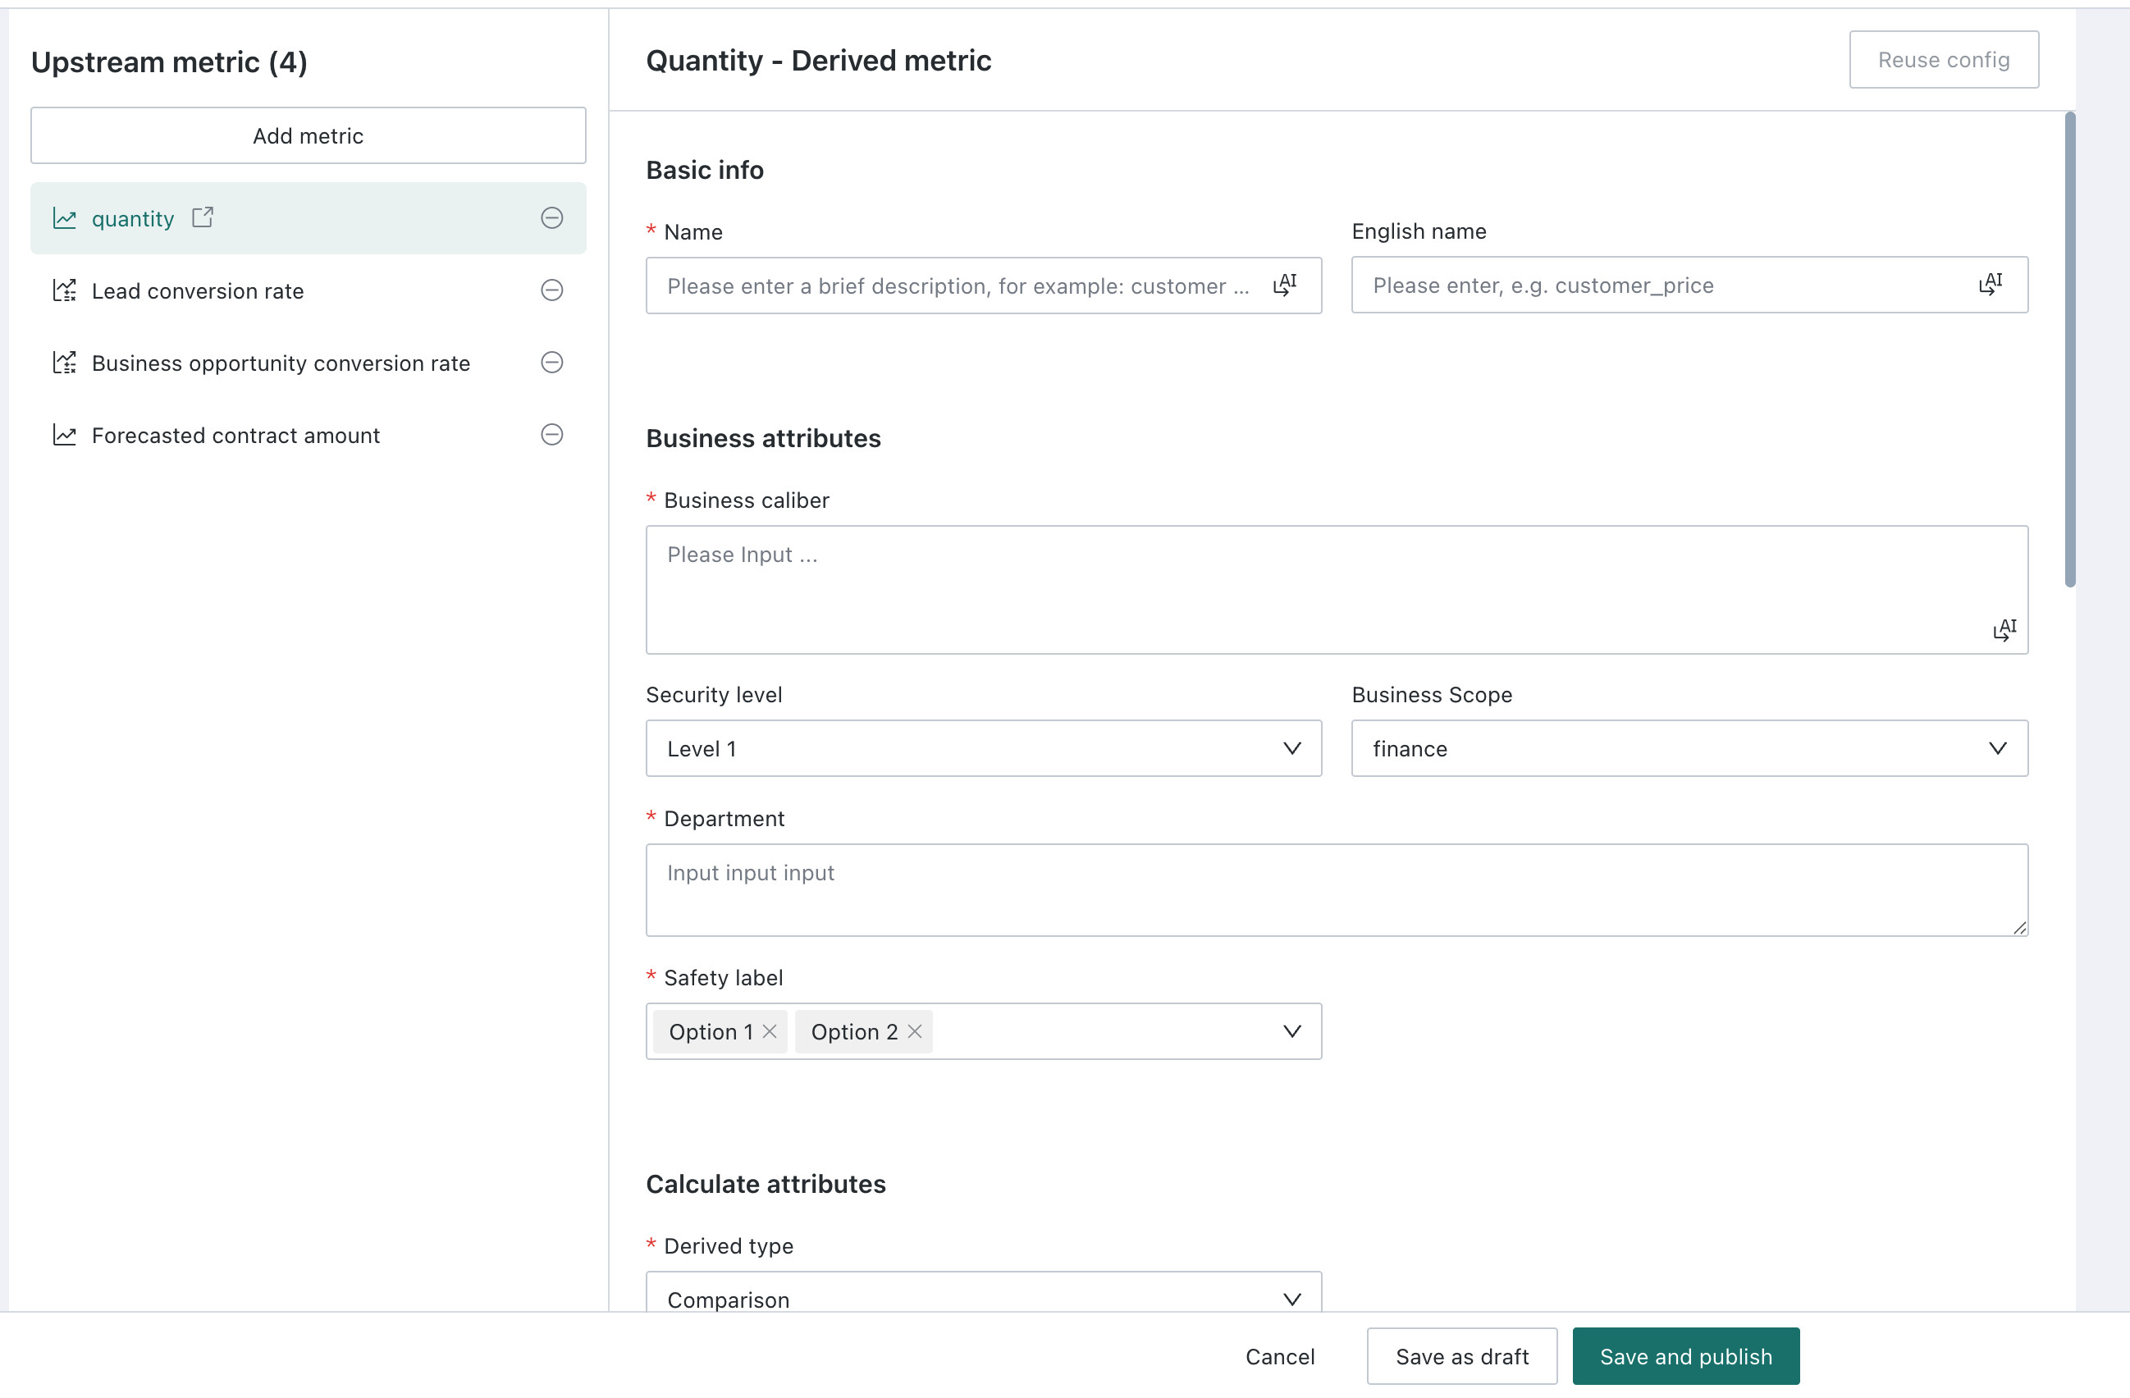Screen dimensions: 2130x1398
Task: Remove Business opportunity conversion rate metric
Action: click(552, 363)
